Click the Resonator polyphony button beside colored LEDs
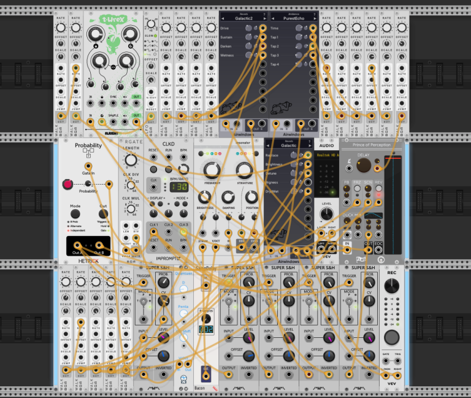 click(x=201, y=153)
